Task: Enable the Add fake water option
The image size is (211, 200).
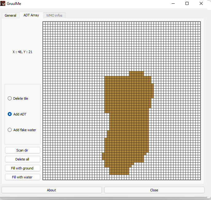Action: point(10,130)
